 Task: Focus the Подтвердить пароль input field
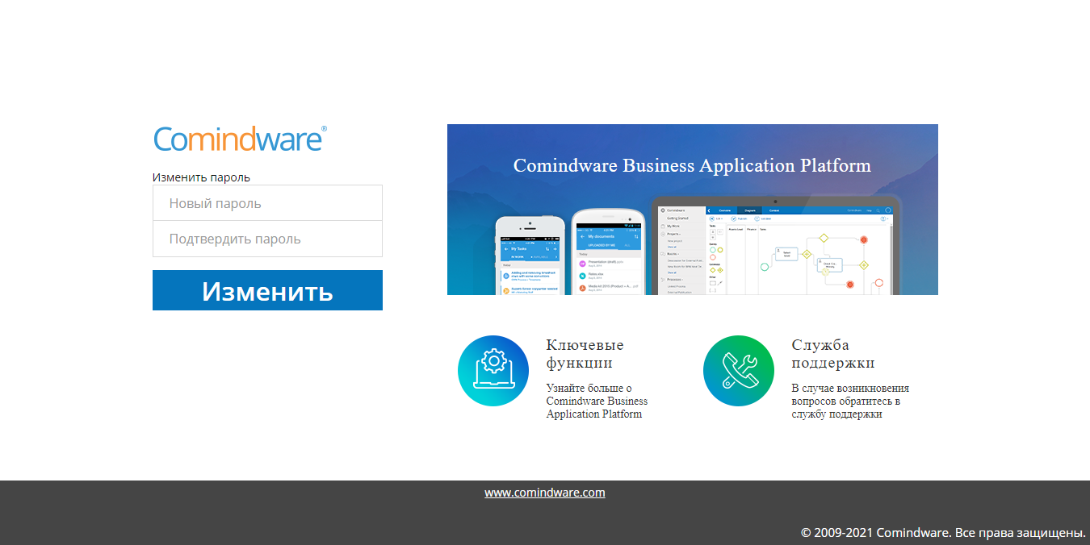click(267, 239)
